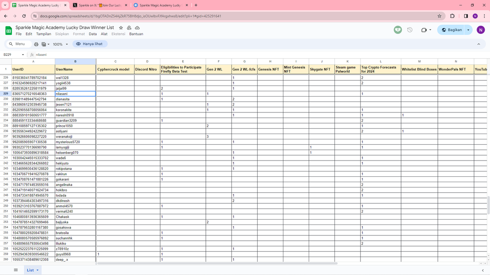Click the Chrome profile avatar
This screenshot has width=490, height=275.
coord(475,16)
